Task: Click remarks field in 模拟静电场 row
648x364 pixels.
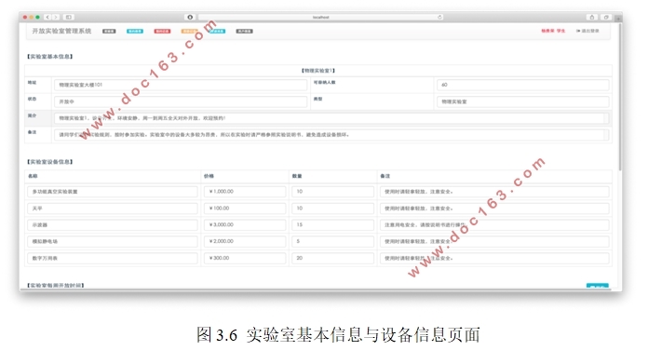Action: pos(494,241)
